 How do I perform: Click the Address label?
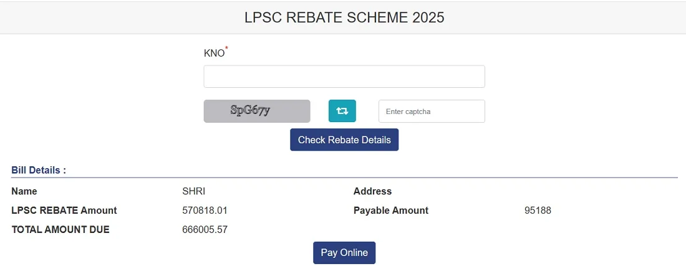click(372, 191)
